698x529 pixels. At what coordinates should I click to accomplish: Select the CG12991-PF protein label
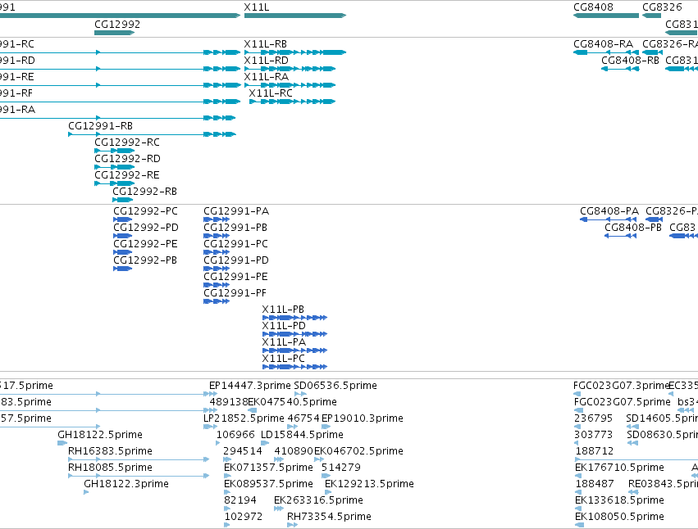point(235,294)
